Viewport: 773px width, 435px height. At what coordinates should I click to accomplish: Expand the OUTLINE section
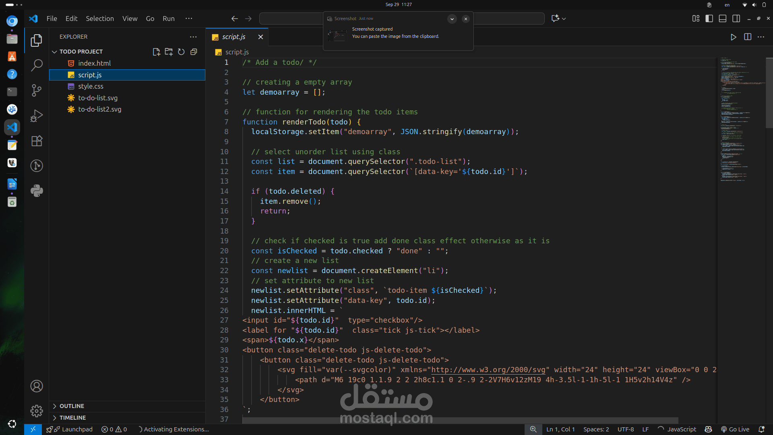pyautogui.click(x=72, y=406)
